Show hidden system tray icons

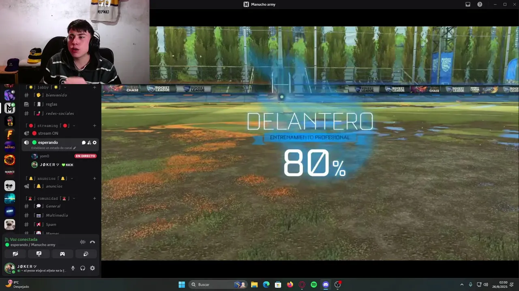click(x=461, y=285)
